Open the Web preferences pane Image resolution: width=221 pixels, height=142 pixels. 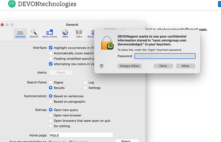65,34
